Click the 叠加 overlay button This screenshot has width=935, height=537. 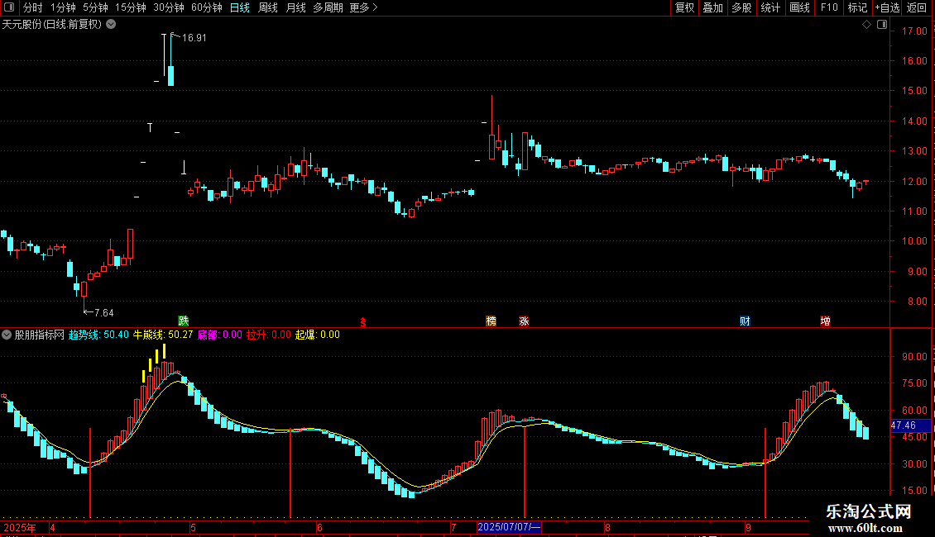[x=713, y=7]
